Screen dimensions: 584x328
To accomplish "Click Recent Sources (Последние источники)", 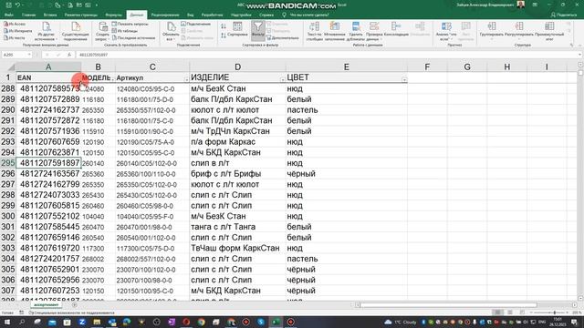I will tap(133, 37).
